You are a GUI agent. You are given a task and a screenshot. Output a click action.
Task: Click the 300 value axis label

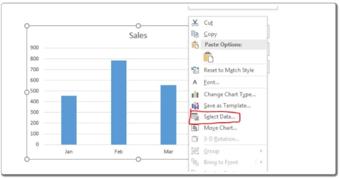(x=35, y=112)
